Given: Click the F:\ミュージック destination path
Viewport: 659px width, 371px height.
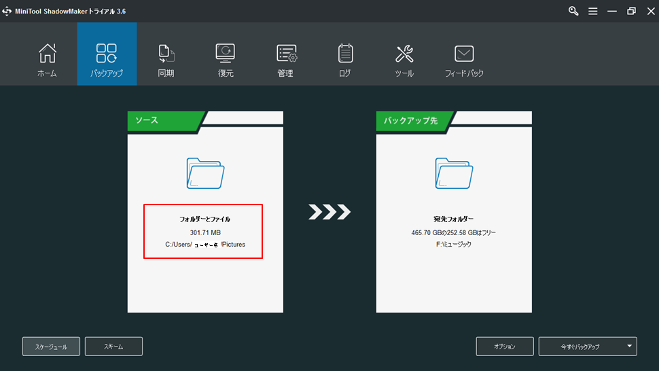Looking at the screenshot, I should click(453, 244).
